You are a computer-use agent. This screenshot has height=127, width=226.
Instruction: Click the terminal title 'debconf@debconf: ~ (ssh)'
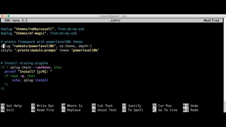click(113, 16)
